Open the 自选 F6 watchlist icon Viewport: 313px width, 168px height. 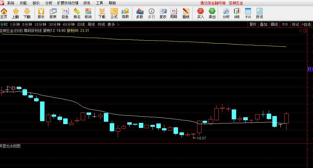tap(65, 13)
